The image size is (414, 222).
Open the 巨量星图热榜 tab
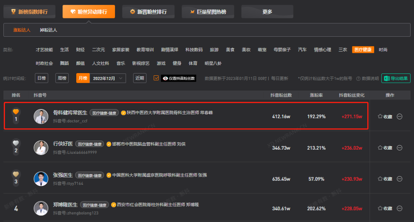click(x=208, y=11)
